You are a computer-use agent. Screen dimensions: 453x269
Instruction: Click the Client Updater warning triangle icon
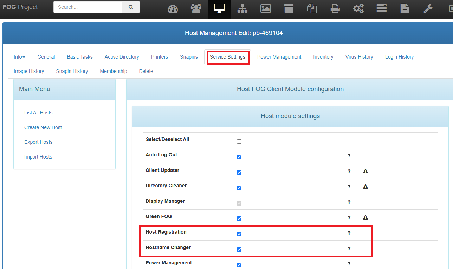(x=365, y=171)
